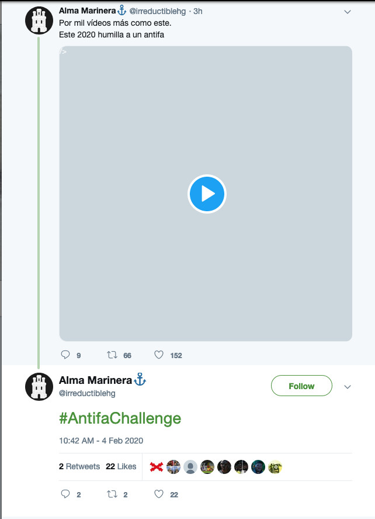Open the red cross liker avatar
Image resolution: width=375 pixels, height=519 pixels.
(x=157, y=467)
